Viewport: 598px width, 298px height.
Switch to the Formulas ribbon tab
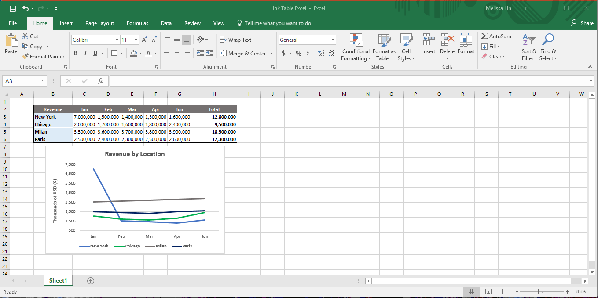[x=137, y=23]
